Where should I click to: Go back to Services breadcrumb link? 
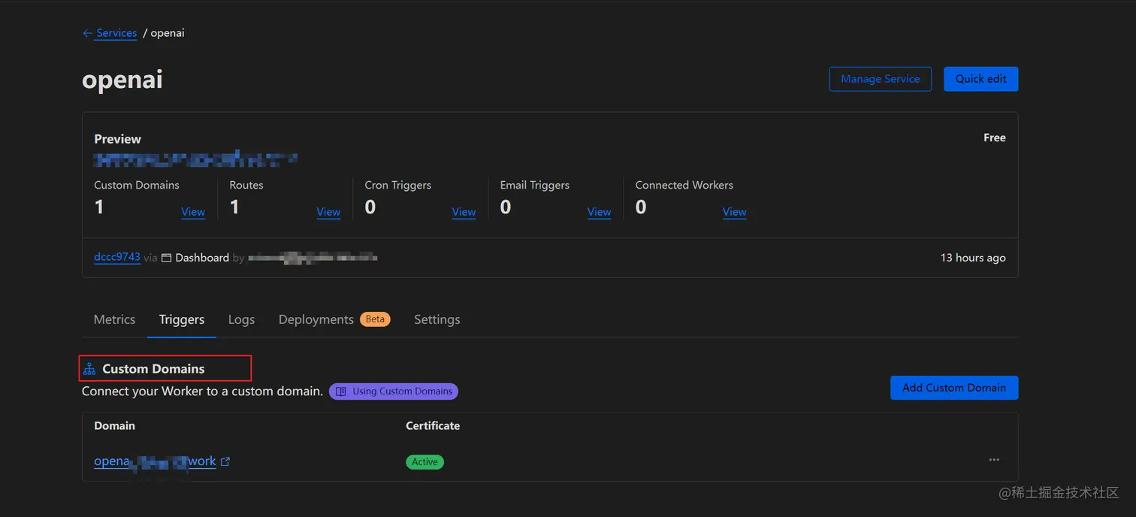coord(116,33)
